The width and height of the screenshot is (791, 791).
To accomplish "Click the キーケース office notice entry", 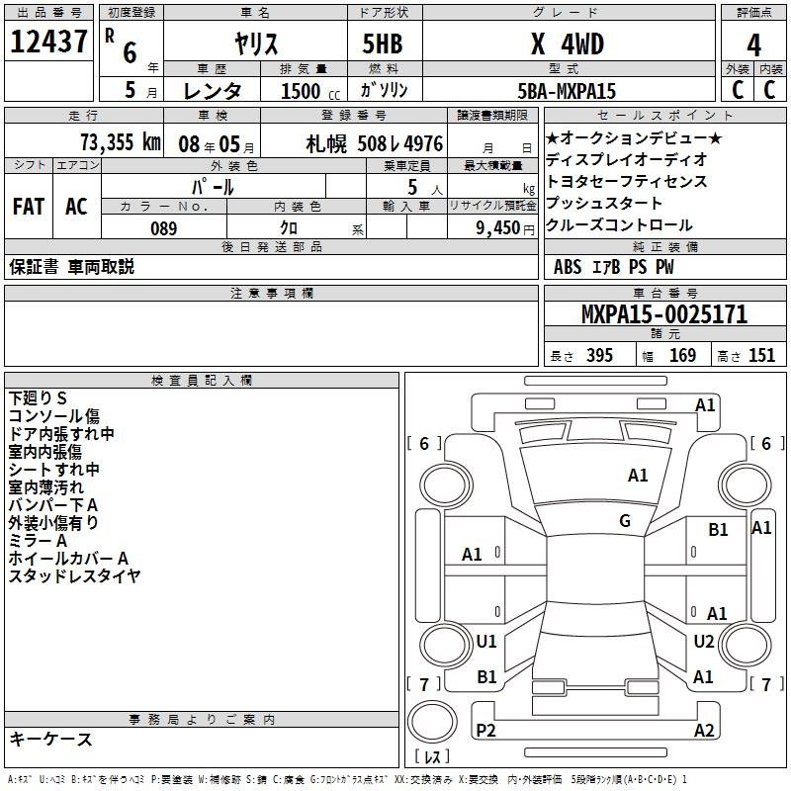I will 50,740.
